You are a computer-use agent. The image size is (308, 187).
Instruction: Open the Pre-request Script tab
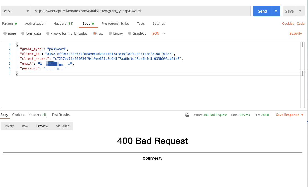115,23
